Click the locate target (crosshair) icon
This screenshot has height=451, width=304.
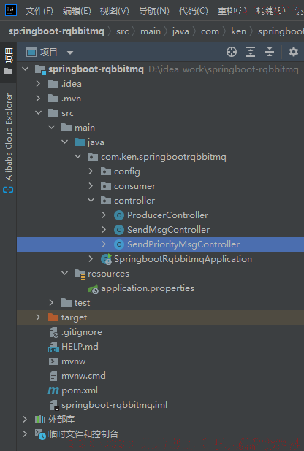[x=232, y=52]
